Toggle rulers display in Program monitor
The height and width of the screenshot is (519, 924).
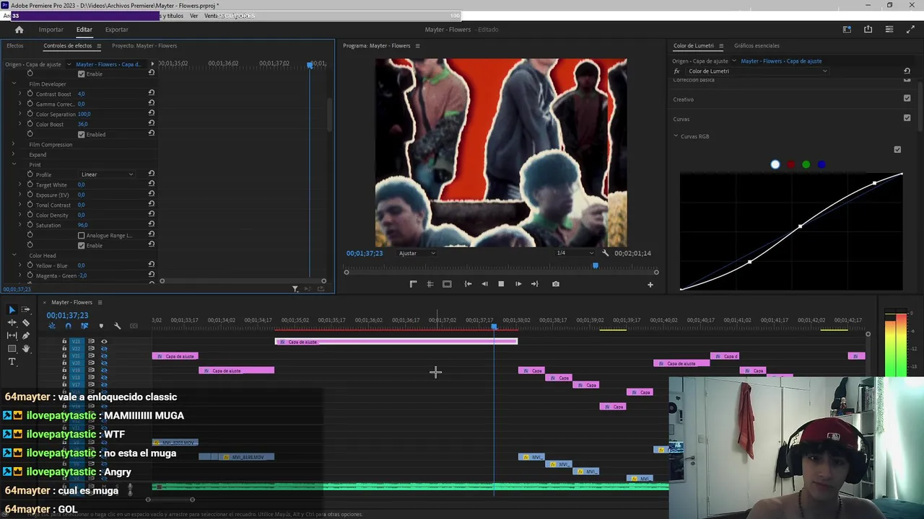pyautogui.click(x=413, y=284)
